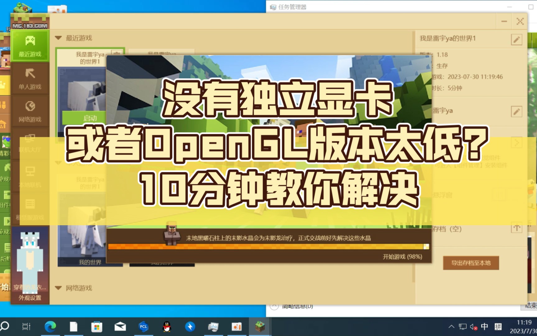Open 外观设置 skin settings
The width and height of the screenshot is (537, 336).
click(30, 298)
